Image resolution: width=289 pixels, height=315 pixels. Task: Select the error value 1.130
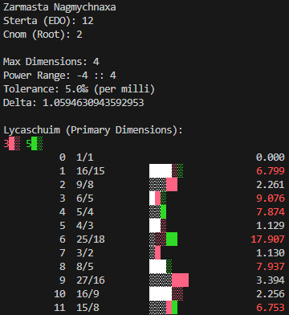click(x=271, y=253)
